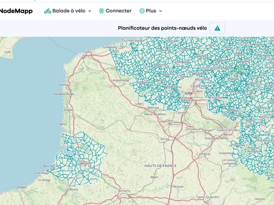Expand the Plus dropdown chevron
This screenshot has width=274, height=205.
coord(161,11)
